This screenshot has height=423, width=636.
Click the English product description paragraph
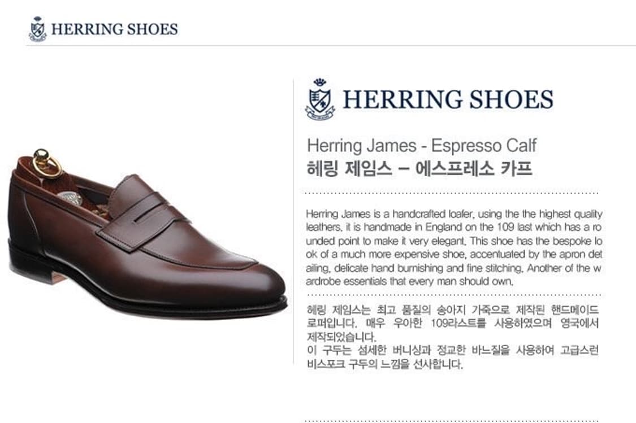tap(453, 247)
